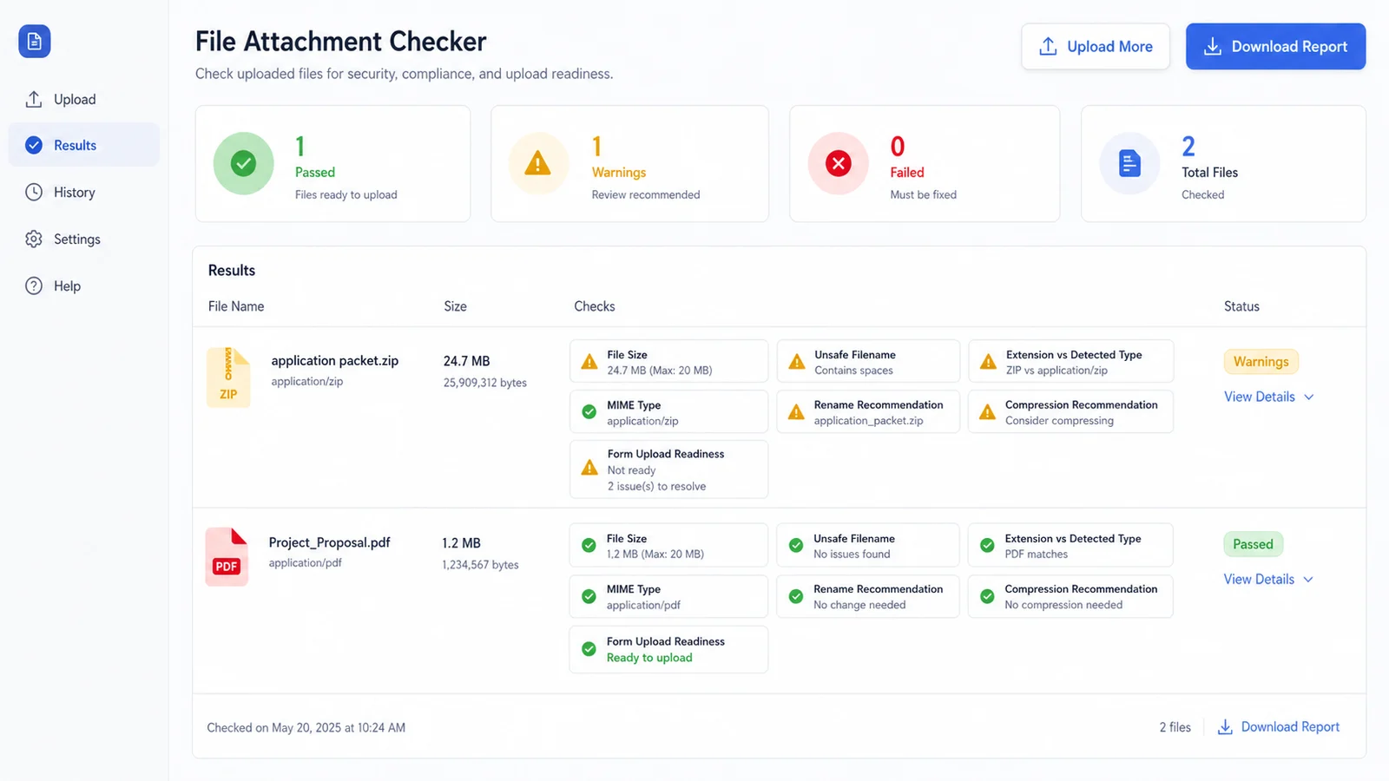The image size is (1389, 781).
Task: Click the PDF file type icon
Action: pyautogui.click(x=227, y=557)
